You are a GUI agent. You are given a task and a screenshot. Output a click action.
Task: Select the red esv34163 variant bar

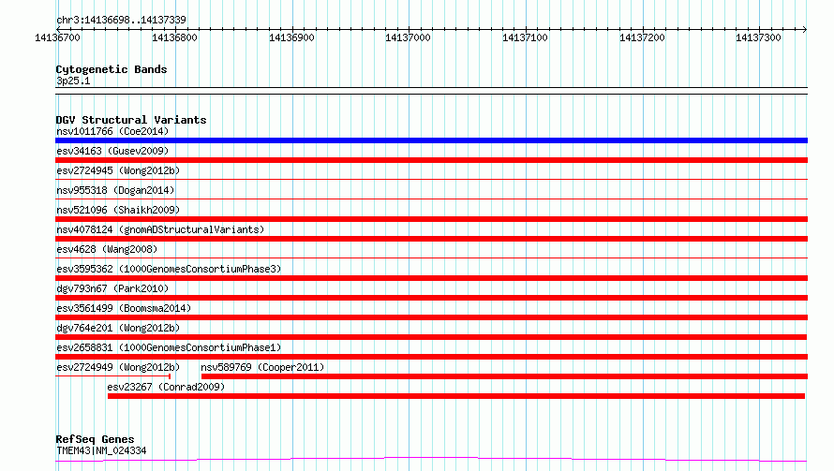[431, 160]
